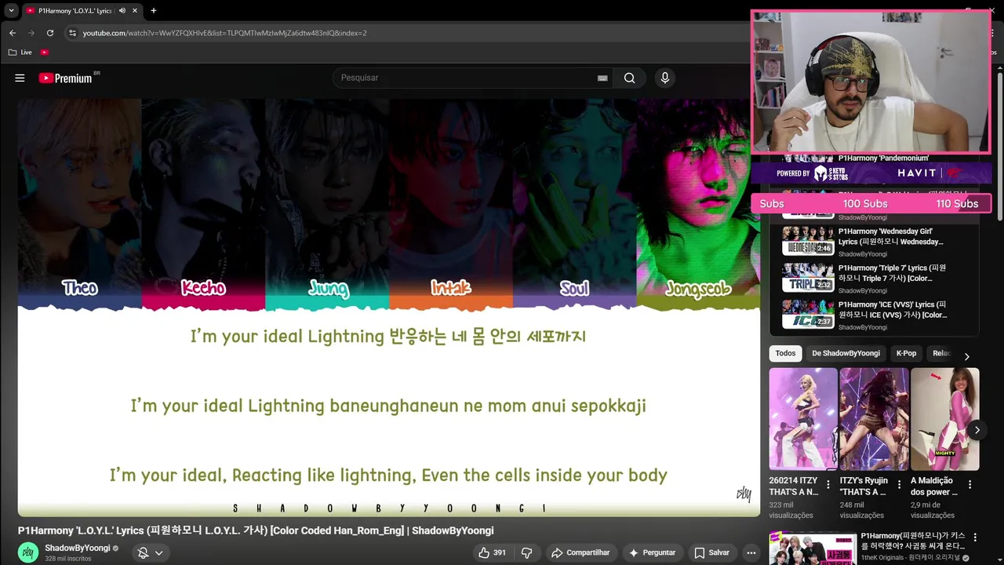Dislike the video thumbs down

[x=527, y=552]
